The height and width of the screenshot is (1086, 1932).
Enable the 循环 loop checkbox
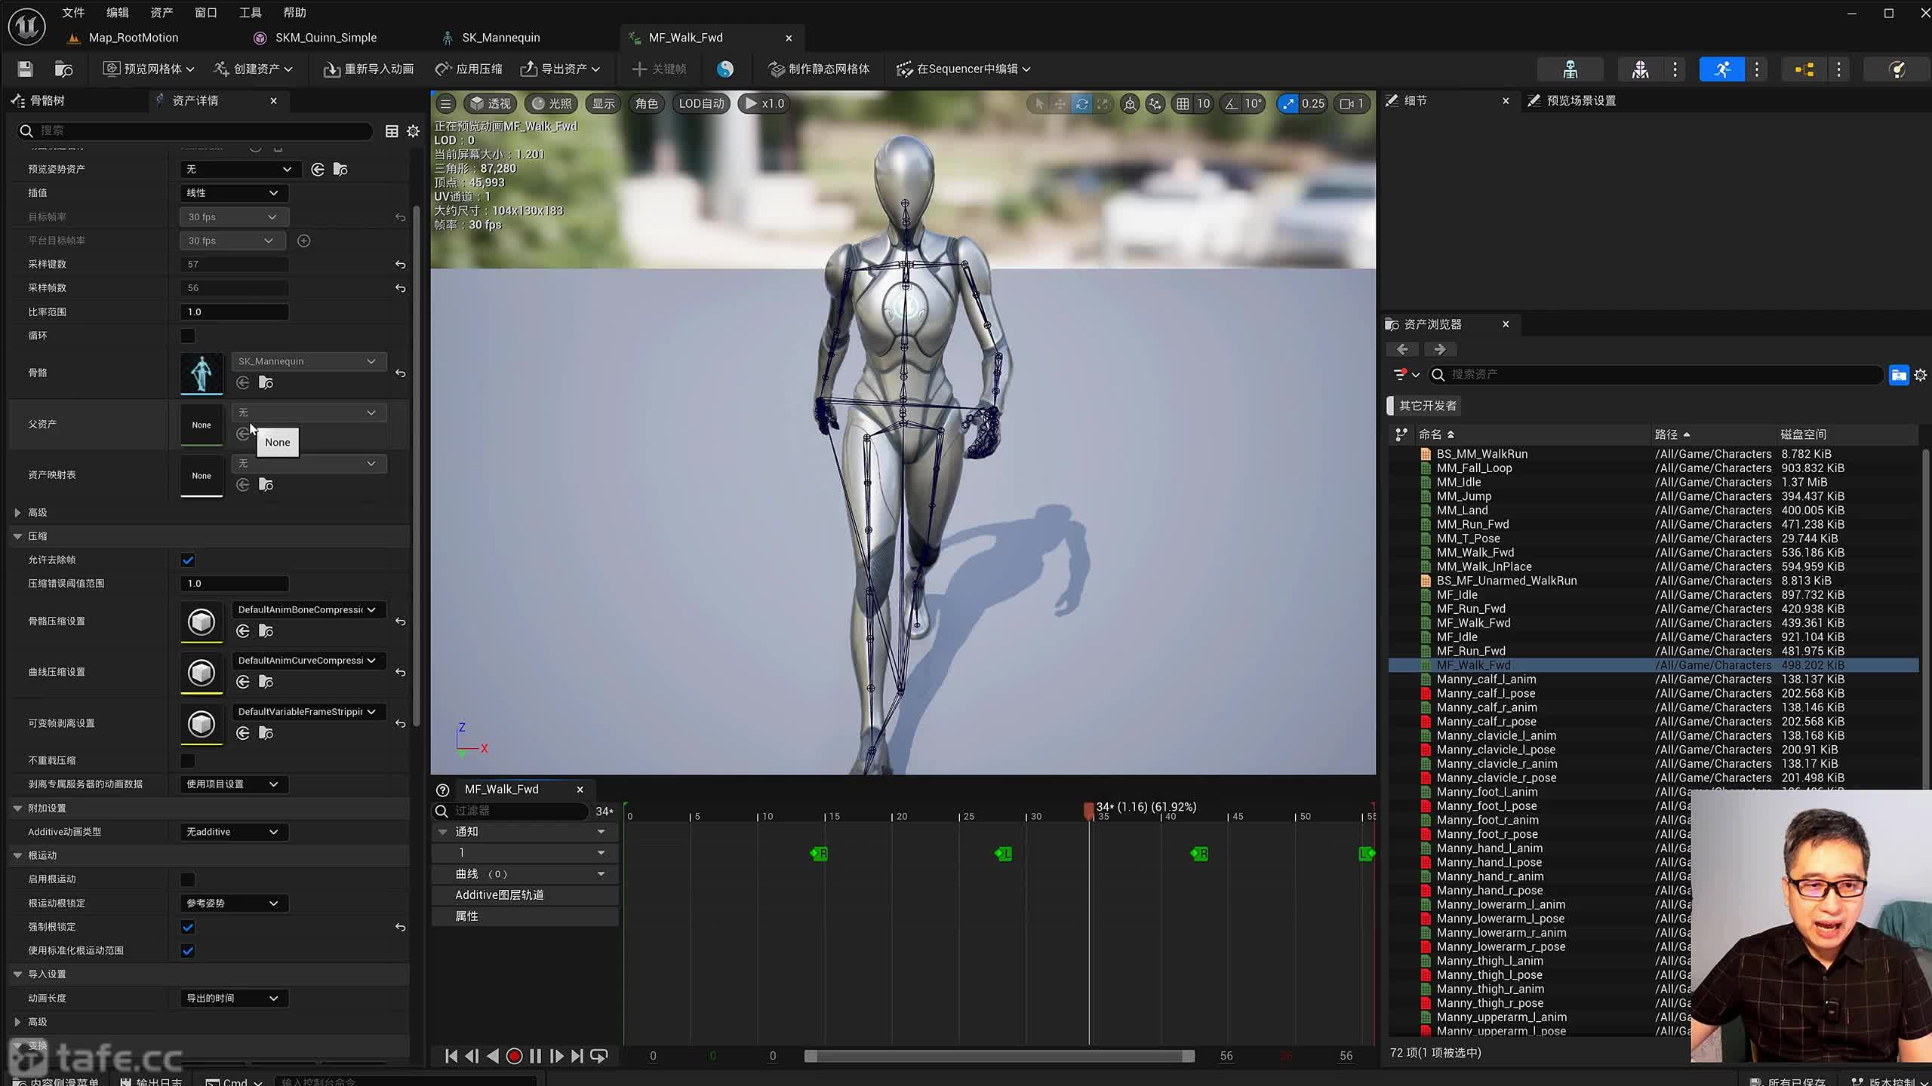pos(187,336)
